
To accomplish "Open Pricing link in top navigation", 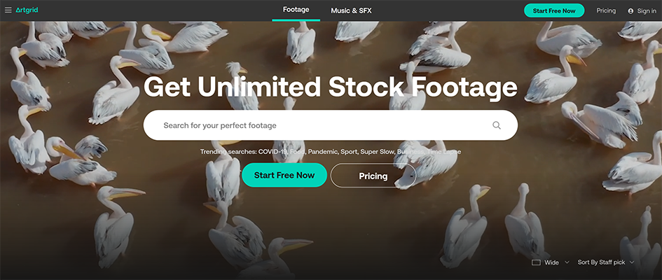I will coord(606,10).
